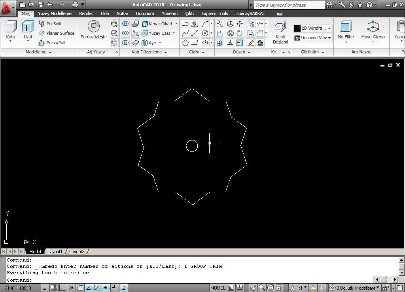Viewport: 405px width, 292px height.
Task: Toggle ortho mode in the status bar
Action: (62, 288)
